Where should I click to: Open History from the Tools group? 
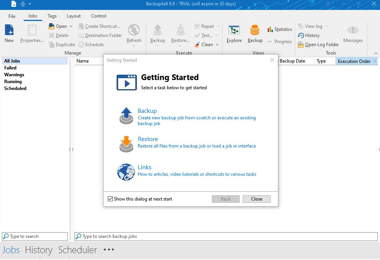coord(309,35)
